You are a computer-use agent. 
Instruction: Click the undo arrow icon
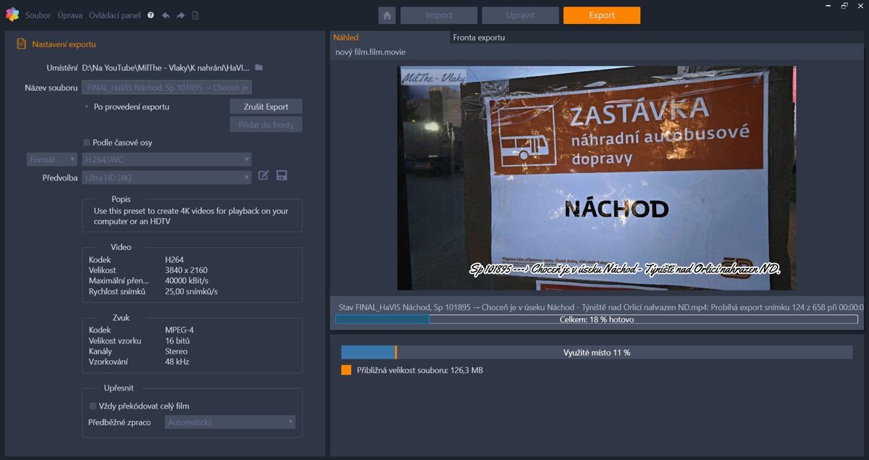167,14
